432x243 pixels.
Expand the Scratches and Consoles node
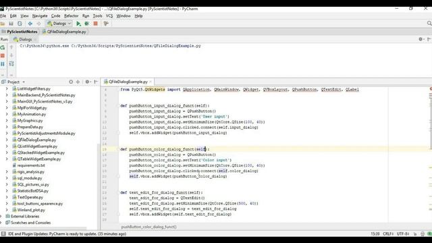point(1,223)
